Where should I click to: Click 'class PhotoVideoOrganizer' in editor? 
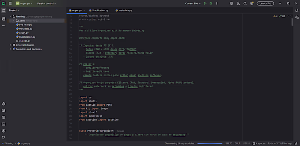click(97, 131)
